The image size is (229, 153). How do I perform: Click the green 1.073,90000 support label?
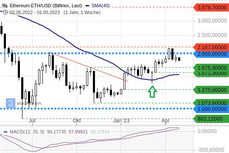point(211,103)
